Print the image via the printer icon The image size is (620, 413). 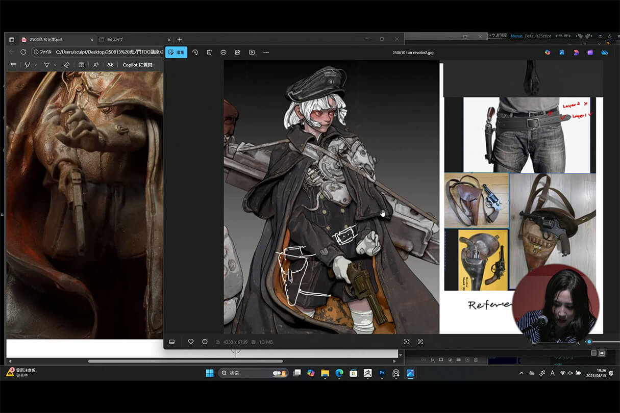tap(224, 53)
